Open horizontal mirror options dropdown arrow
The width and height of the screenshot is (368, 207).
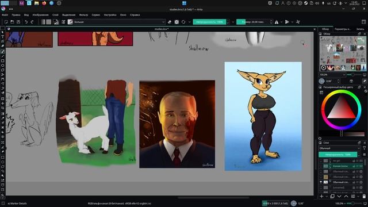point(281,22)
